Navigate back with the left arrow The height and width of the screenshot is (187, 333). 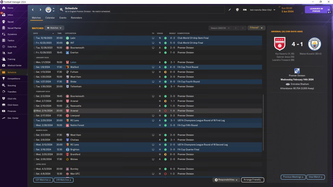click(33, 10)
